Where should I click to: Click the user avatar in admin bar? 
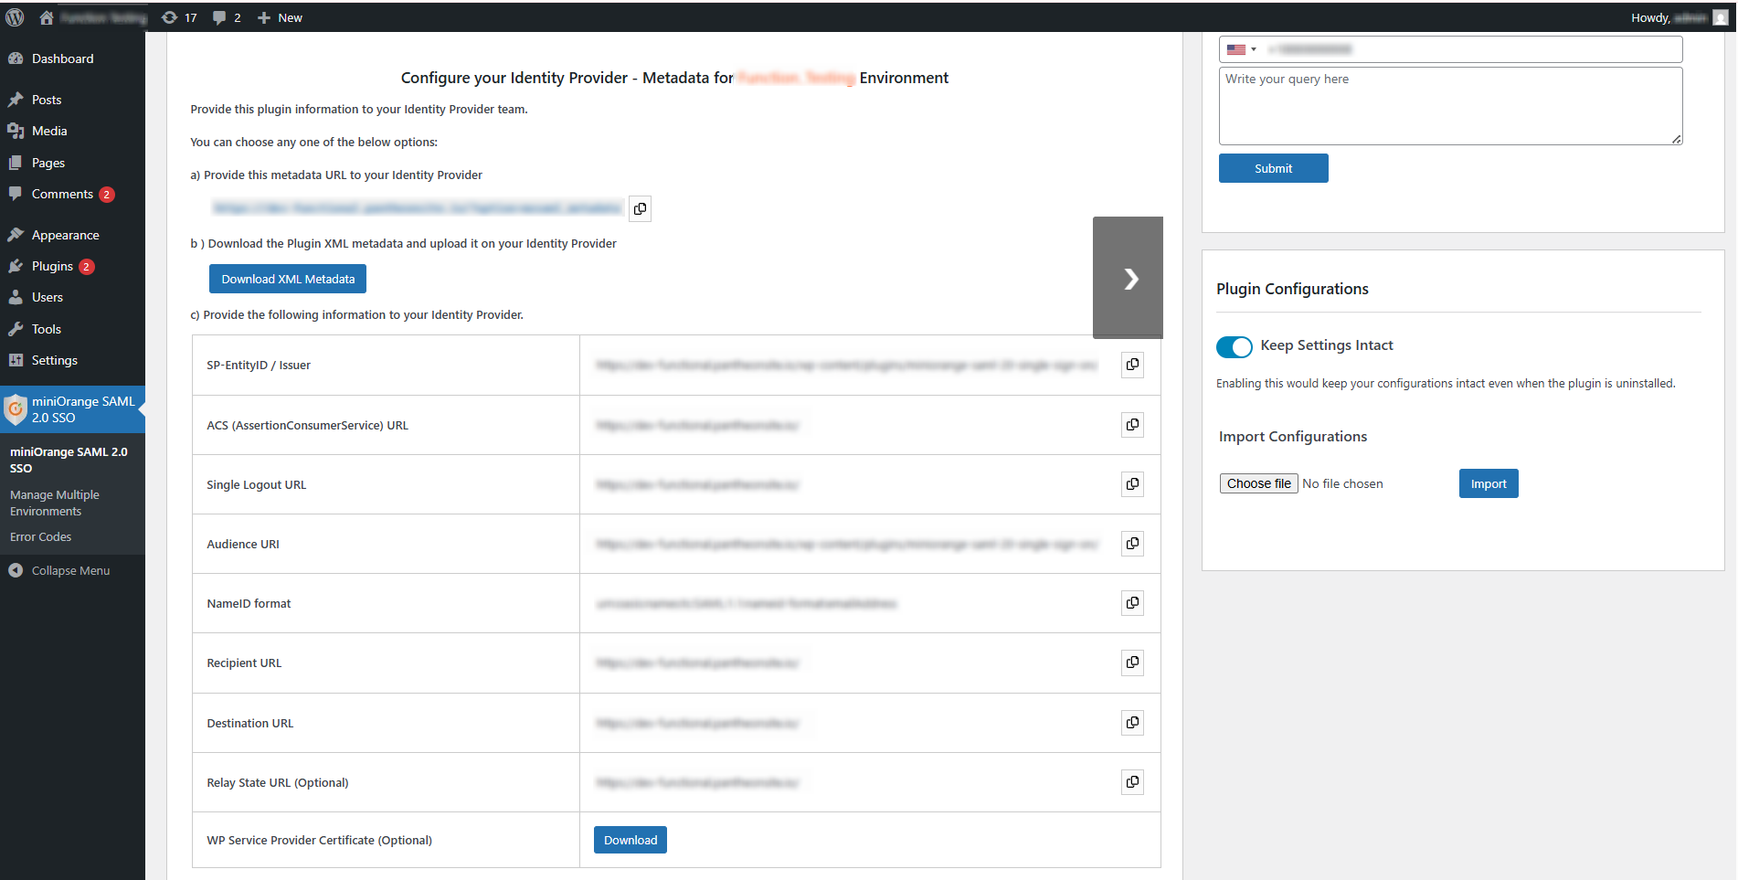point(1720,17)
